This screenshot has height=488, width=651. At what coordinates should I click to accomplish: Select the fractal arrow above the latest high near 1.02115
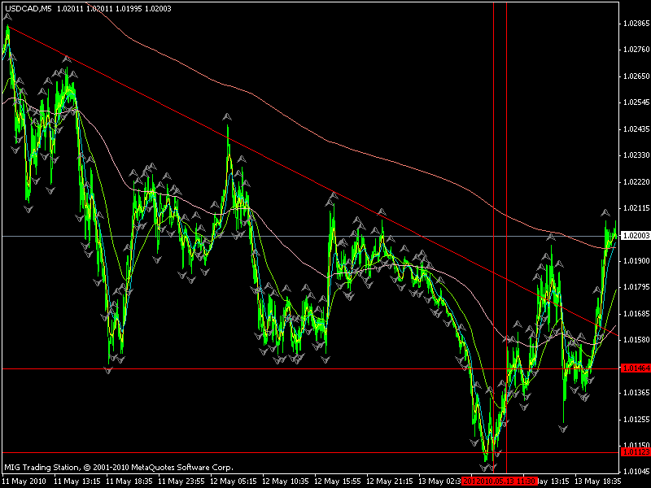click(x=606, y=212)
